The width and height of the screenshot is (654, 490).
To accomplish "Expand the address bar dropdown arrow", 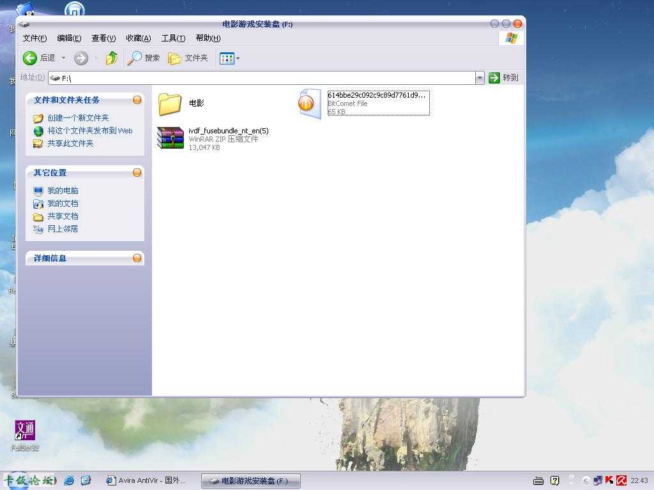I will [x=480, y=78].
